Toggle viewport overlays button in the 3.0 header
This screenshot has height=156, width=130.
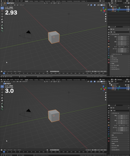pos(95,82)
